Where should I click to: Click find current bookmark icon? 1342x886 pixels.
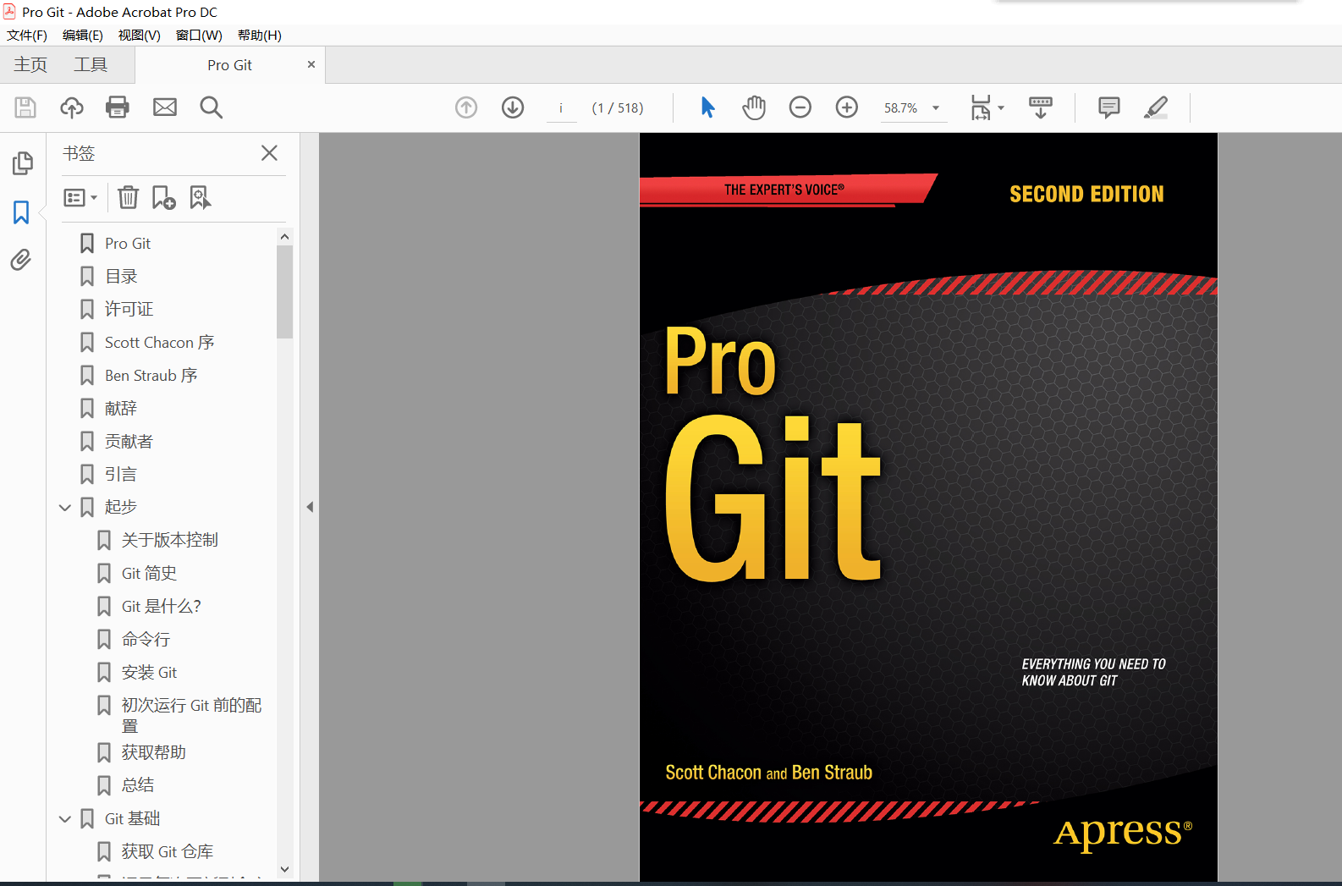coord(201,197)
